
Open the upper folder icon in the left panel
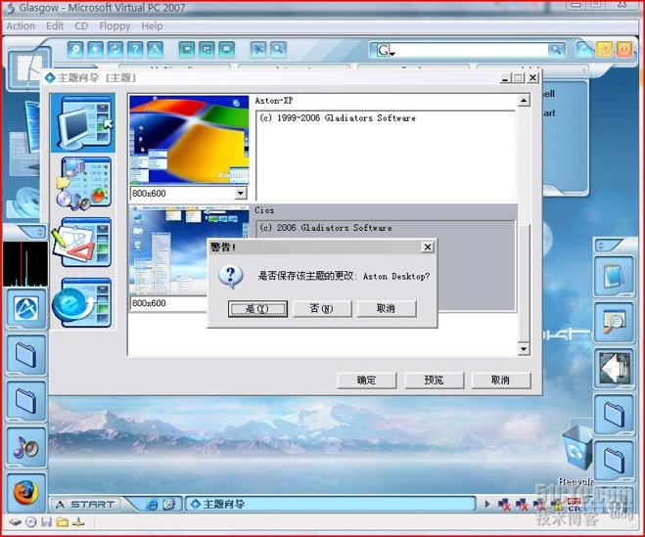coord(25,355)
